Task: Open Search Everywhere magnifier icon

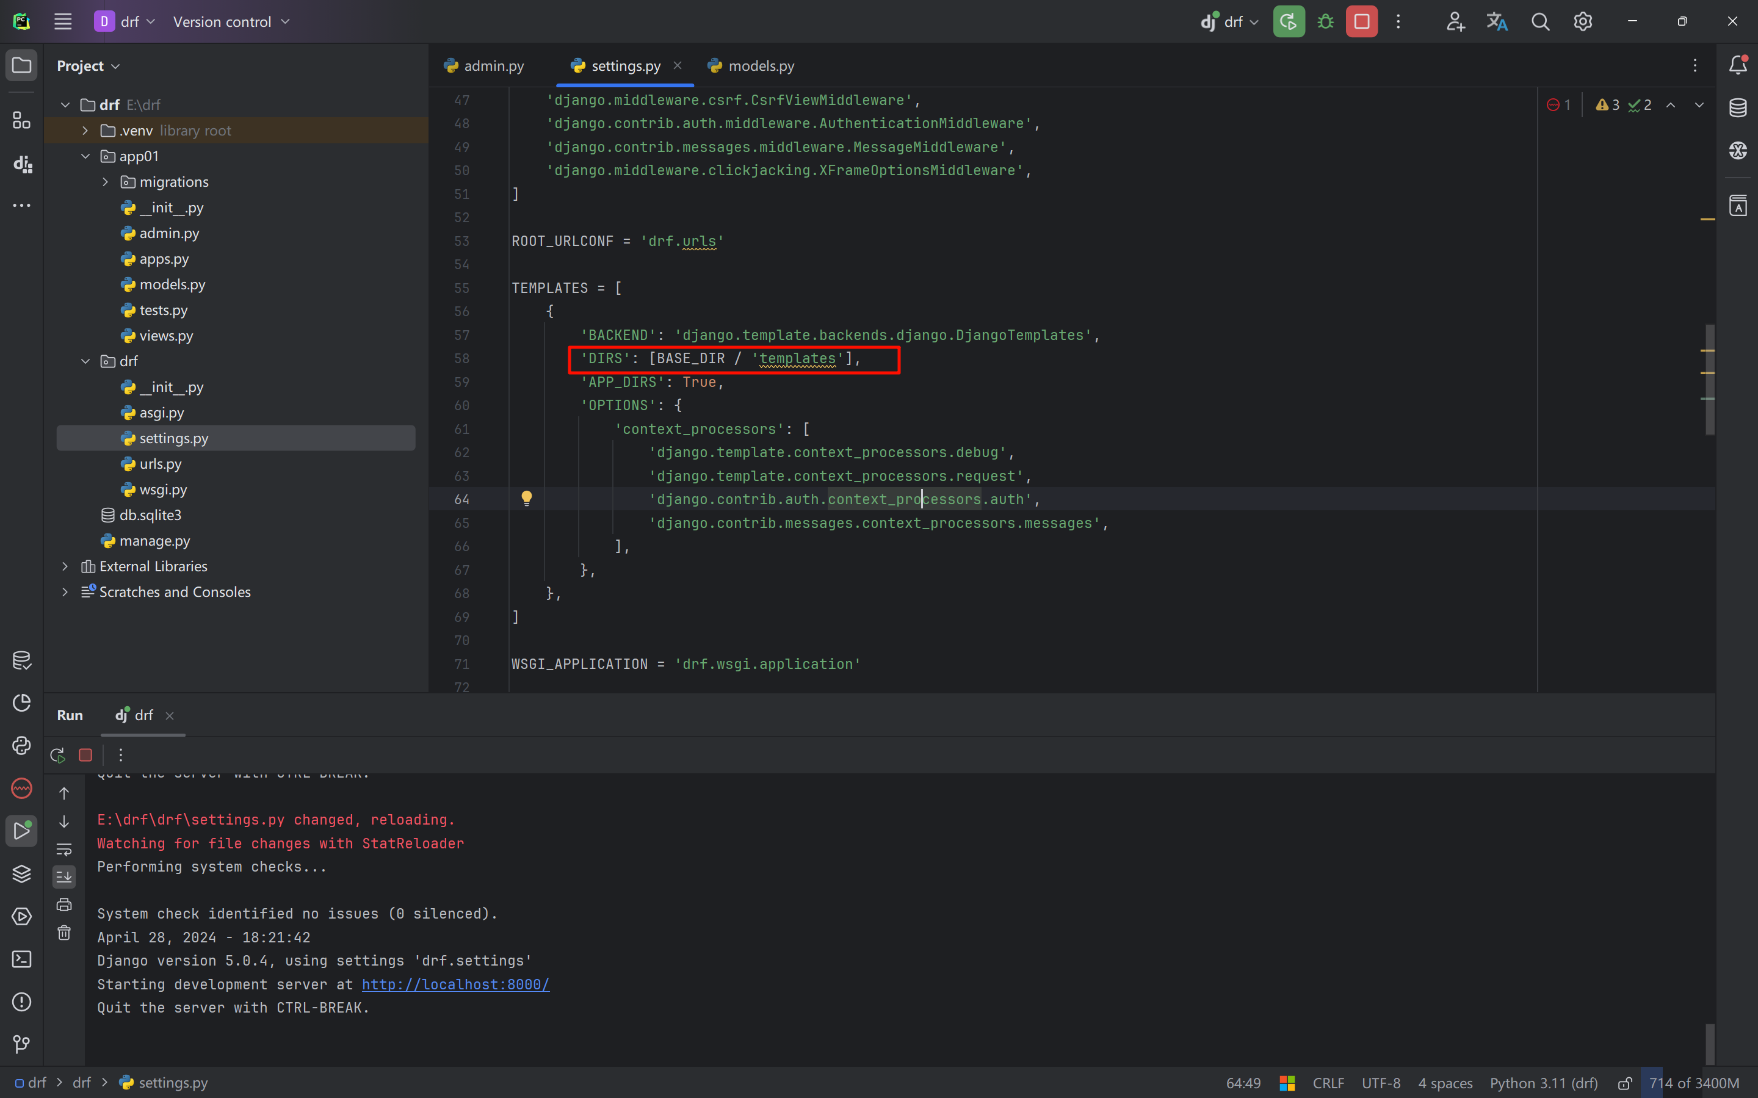Action: 1540,22
